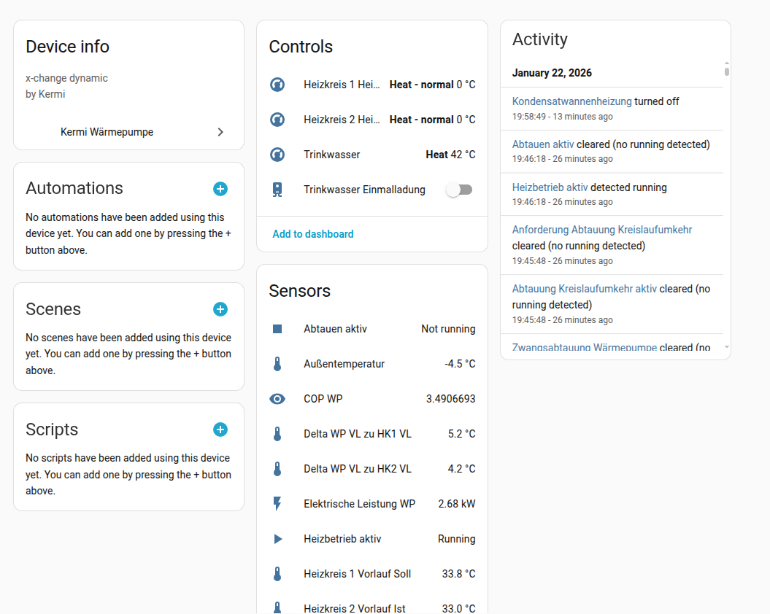Click the Außentemperatur thermometer icon
The width and height of the screenshot is (770, 614).
(x=277, y=364)
